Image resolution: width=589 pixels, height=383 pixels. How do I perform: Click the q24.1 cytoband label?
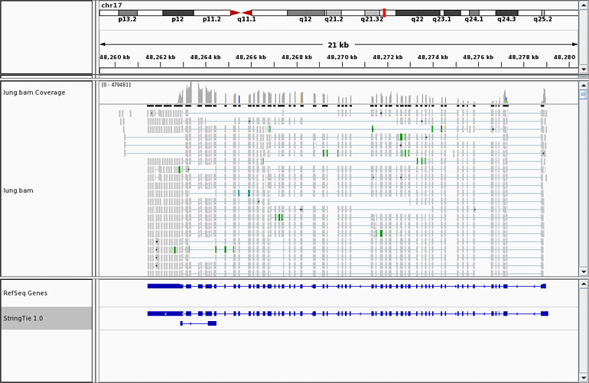pyautogui.click(x=474, y=19)
